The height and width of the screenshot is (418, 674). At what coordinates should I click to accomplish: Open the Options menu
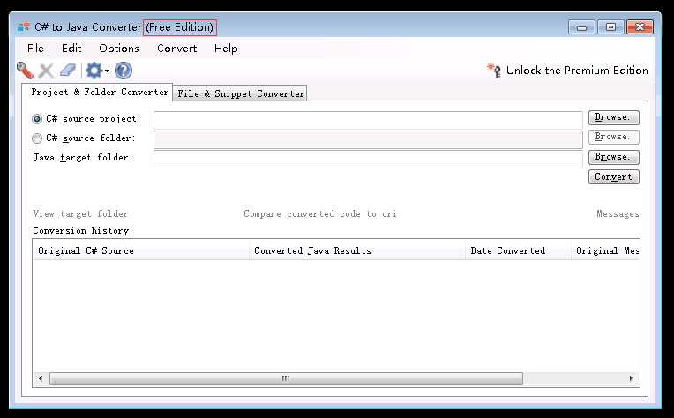119,49
